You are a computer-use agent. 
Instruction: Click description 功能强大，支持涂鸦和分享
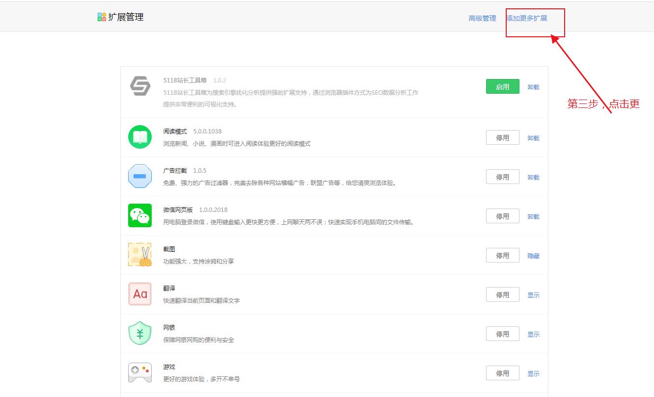(199, 261)
